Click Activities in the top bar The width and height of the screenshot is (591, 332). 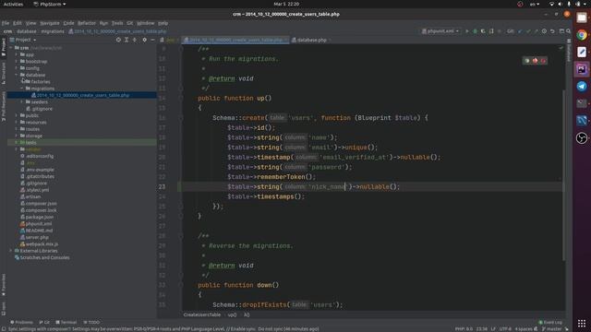13,4
